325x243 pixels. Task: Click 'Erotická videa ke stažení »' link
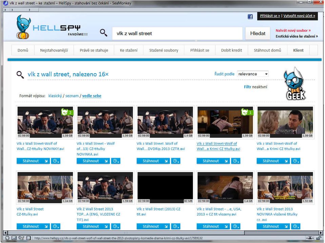(x=297, y=36)
